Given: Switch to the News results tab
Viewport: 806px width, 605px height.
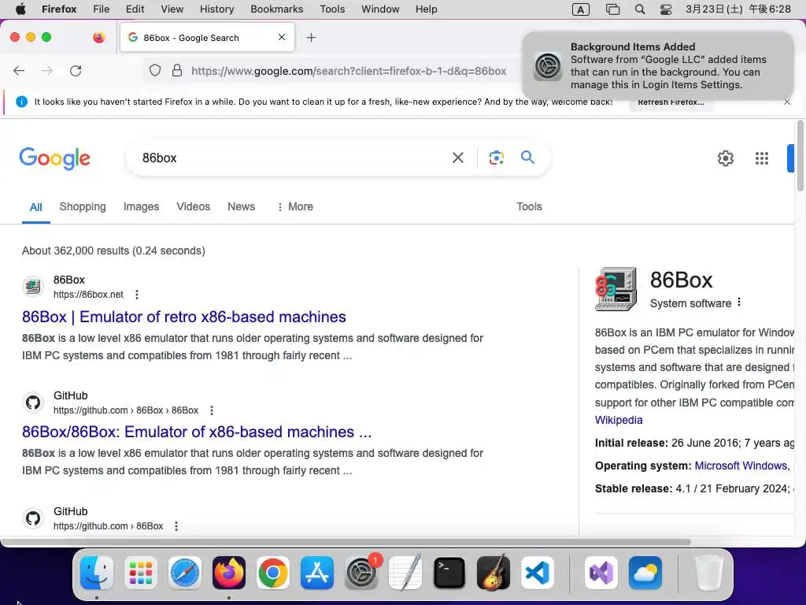Looking at the screenshot, I should 241,207.
